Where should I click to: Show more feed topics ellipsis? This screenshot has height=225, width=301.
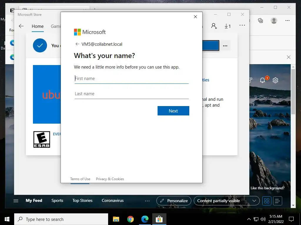click(x=147, y=201)
